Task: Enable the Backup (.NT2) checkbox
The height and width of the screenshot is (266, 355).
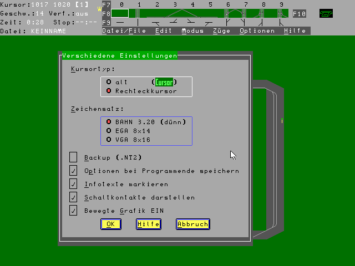Action: click(x=73, y=157)
